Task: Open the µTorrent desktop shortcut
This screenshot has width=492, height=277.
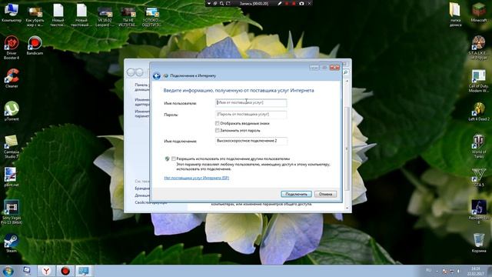Action: click(12, 111)
